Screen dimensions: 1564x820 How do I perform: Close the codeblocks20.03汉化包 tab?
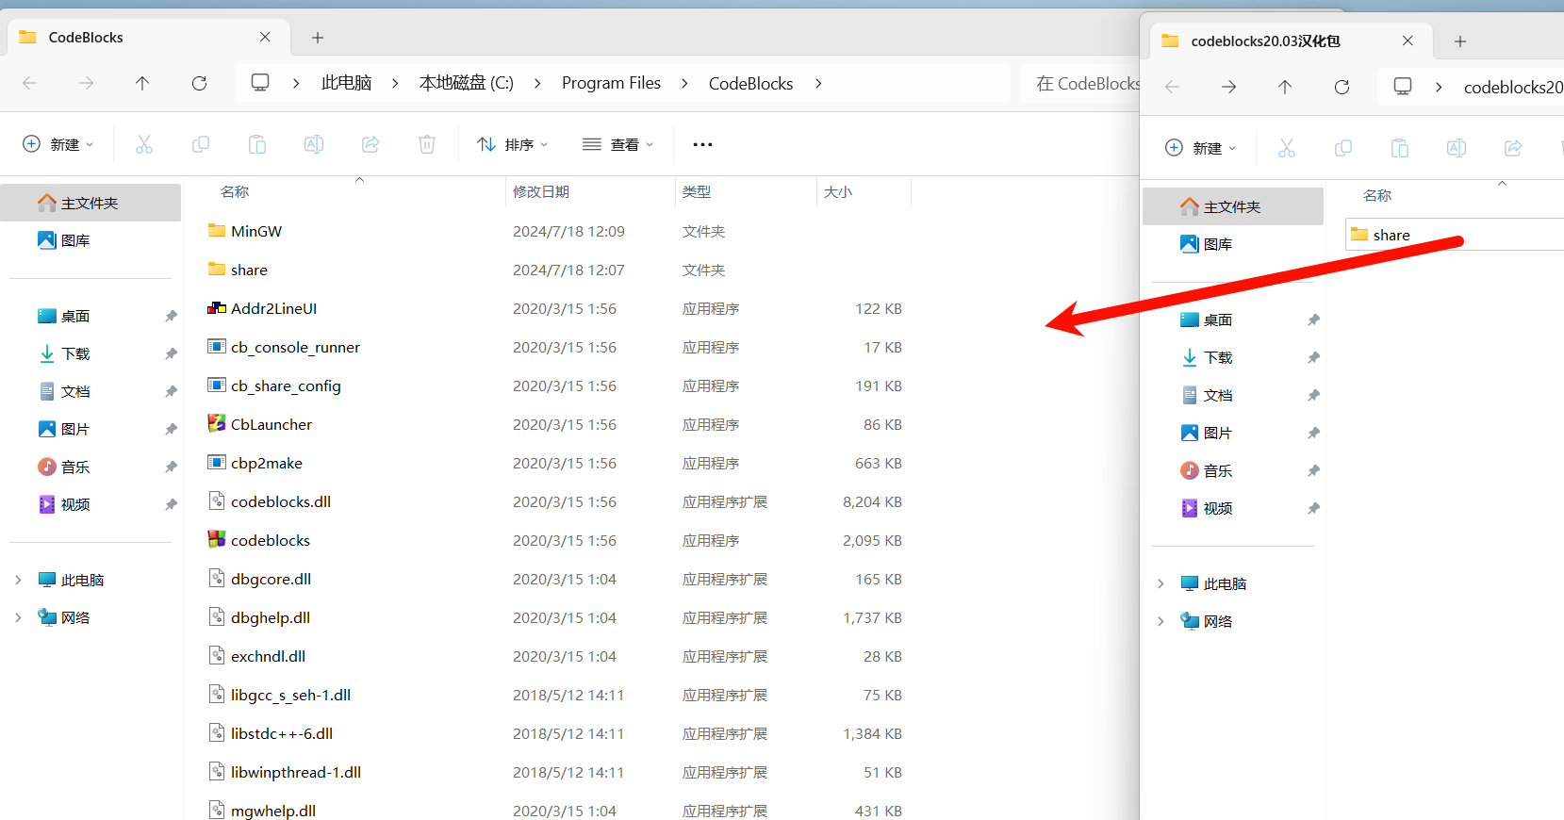click(x=1408, y=41)
